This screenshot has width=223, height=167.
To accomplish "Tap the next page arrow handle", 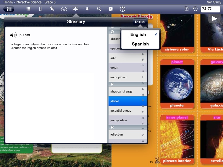I will [218, 83].
